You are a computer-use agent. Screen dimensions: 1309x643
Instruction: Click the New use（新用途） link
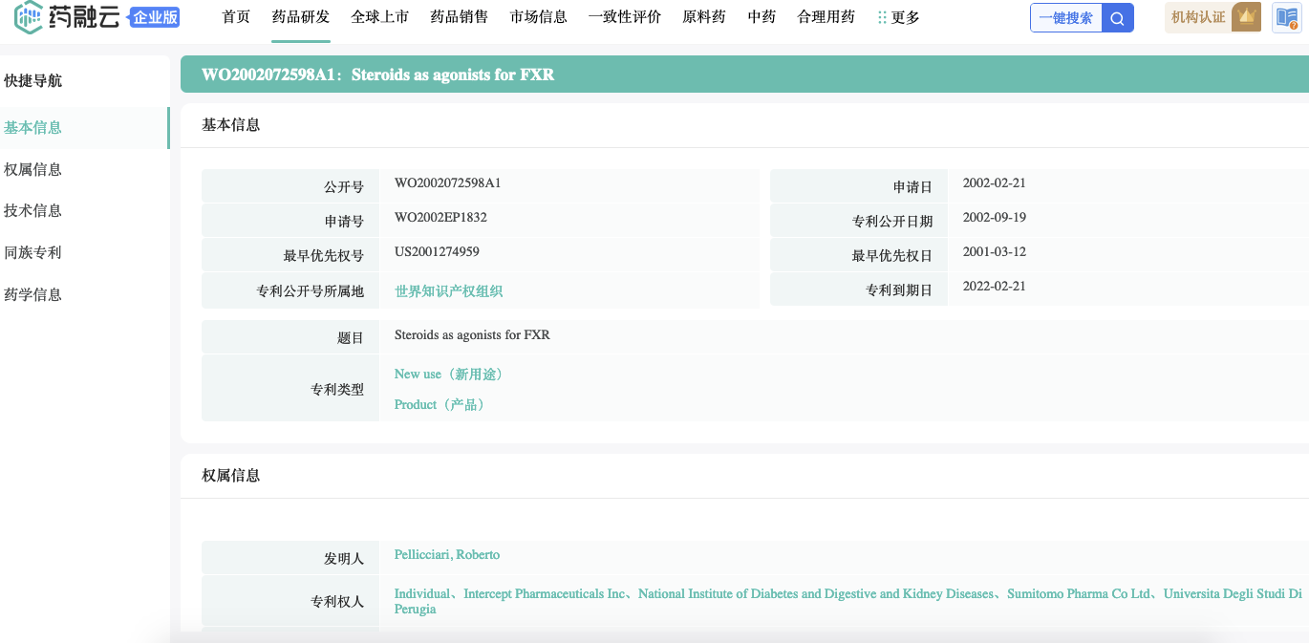pyautogui.click(x=449, y=374)
